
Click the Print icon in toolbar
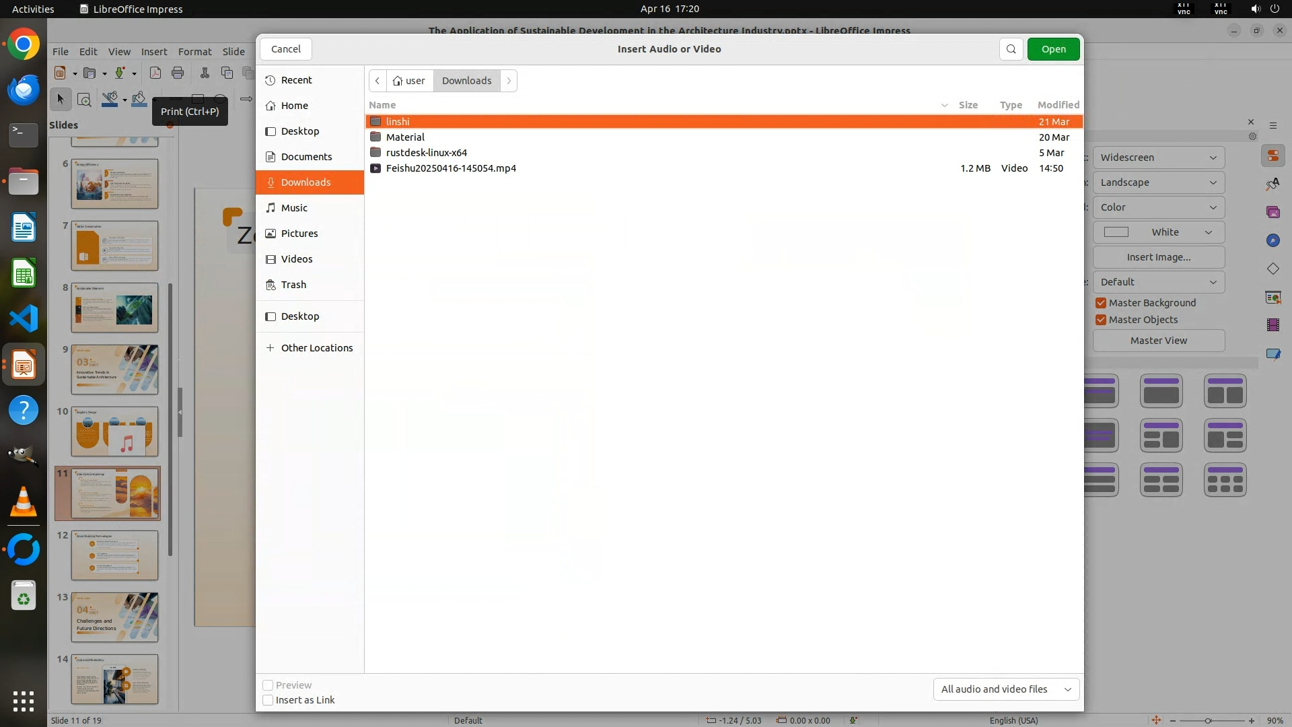[178, 73]
